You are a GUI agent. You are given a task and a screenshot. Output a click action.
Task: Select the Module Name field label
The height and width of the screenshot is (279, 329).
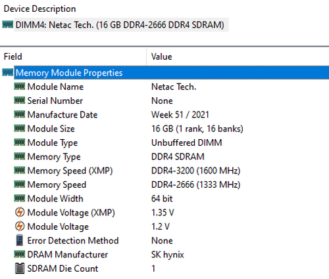55,87
